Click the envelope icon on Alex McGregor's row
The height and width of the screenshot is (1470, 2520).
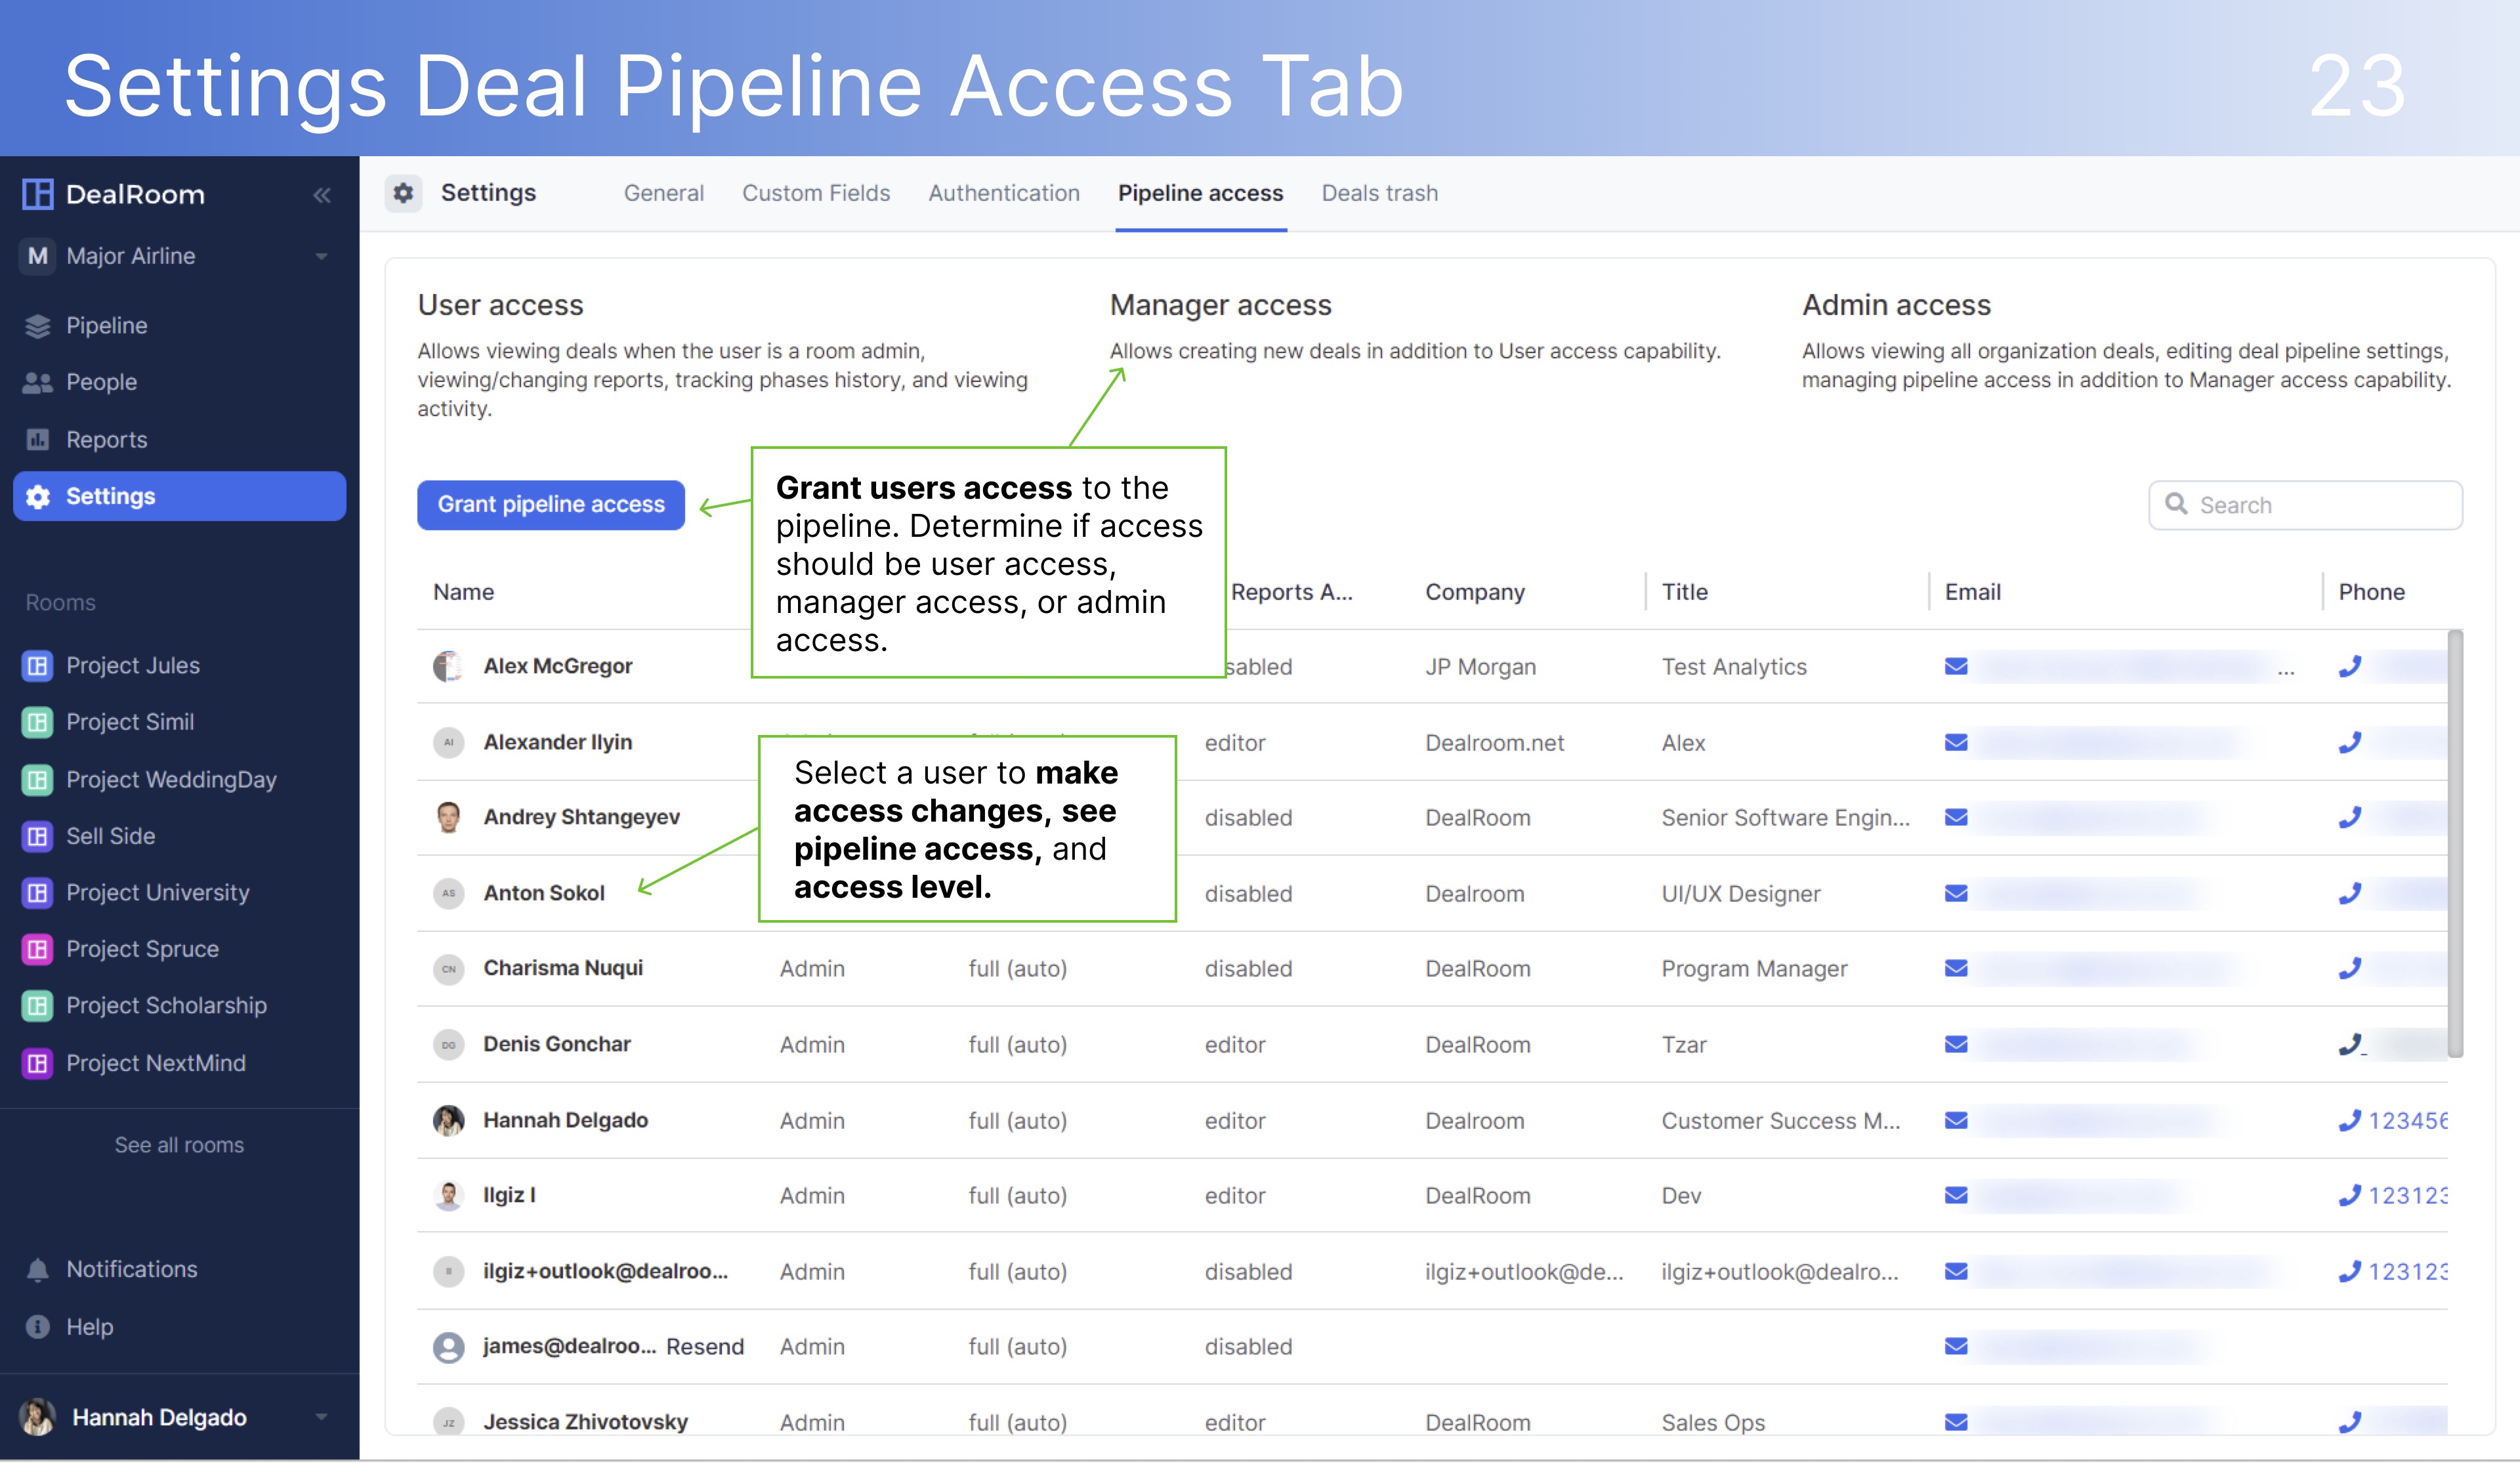pyautogui.click(x=1955, y=666)
